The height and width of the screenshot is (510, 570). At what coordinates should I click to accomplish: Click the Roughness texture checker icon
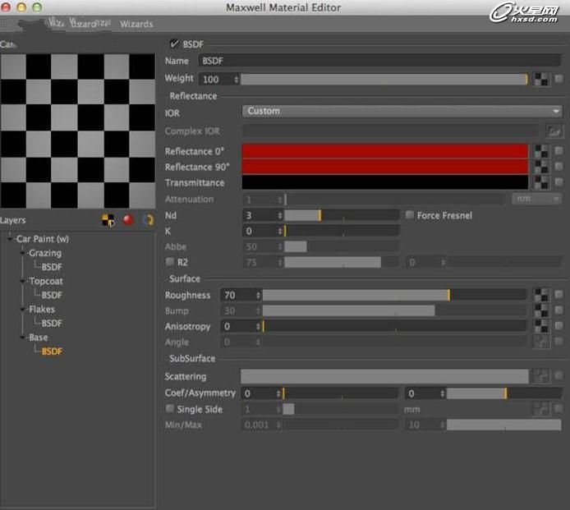pyautogui.click(x=541, y=295)
